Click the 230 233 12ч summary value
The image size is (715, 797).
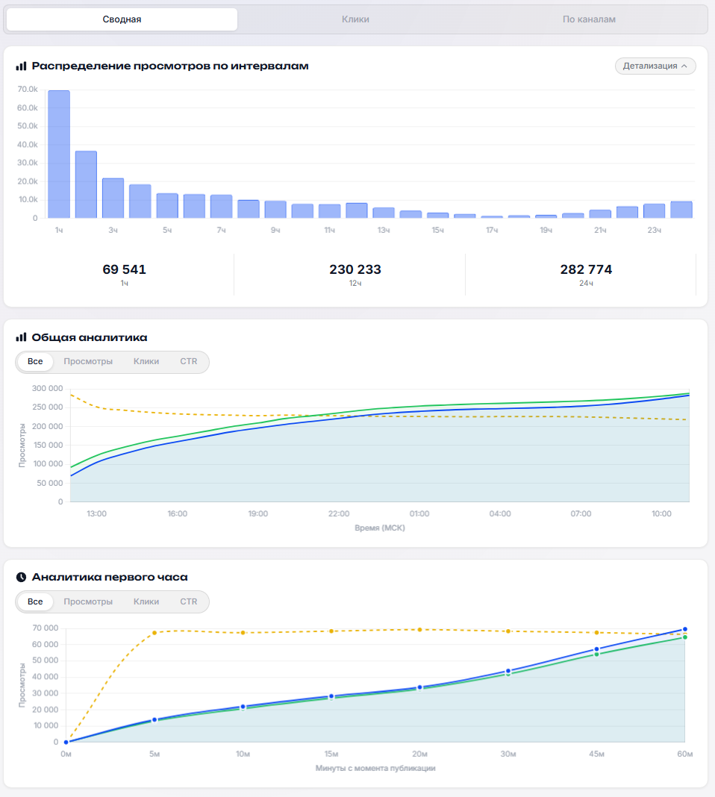pyautogui.click(x=355, y=275)
